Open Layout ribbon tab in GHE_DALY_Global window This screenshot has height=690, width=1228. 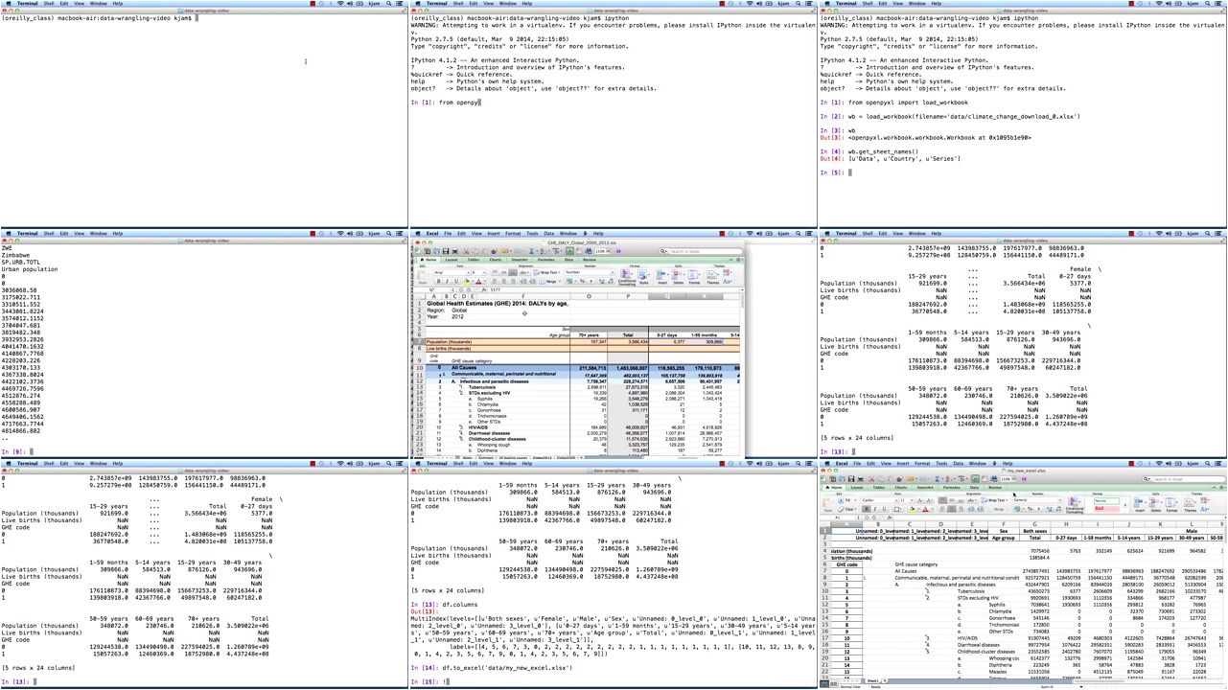pos(452,260)
